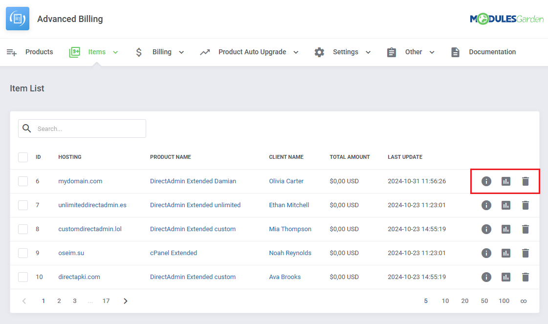Viewport: 548px width, 324px height.
Task: Click the Other clipboard icon
Action: (392, 52)
